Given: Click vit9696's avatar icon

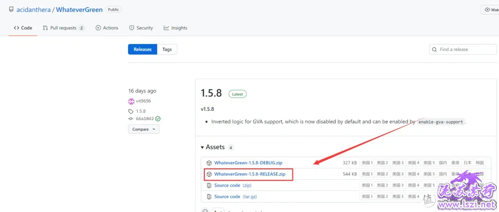Looking at the screenshot, I should [x=131, y=101].
